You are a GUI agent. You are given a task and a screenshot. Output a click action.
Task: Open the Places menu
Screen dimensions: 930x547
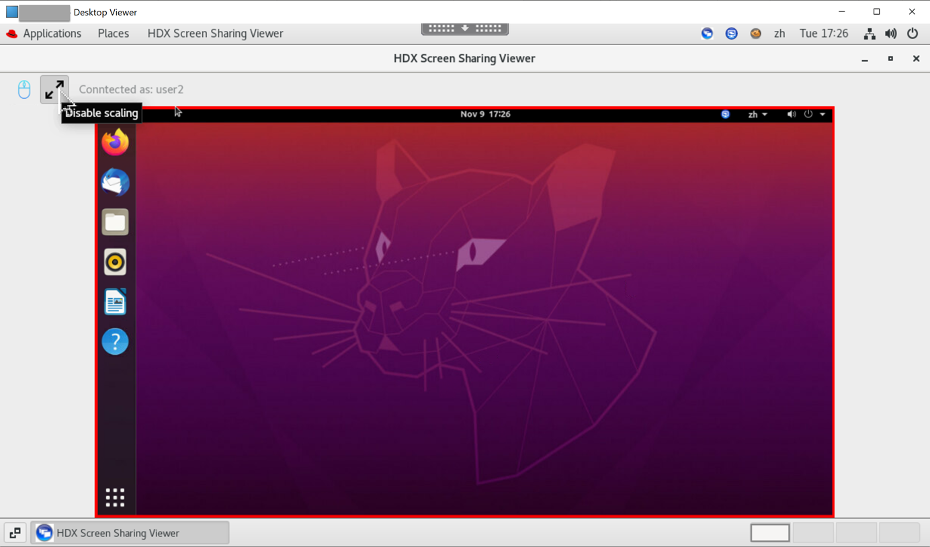coord(113,34)
